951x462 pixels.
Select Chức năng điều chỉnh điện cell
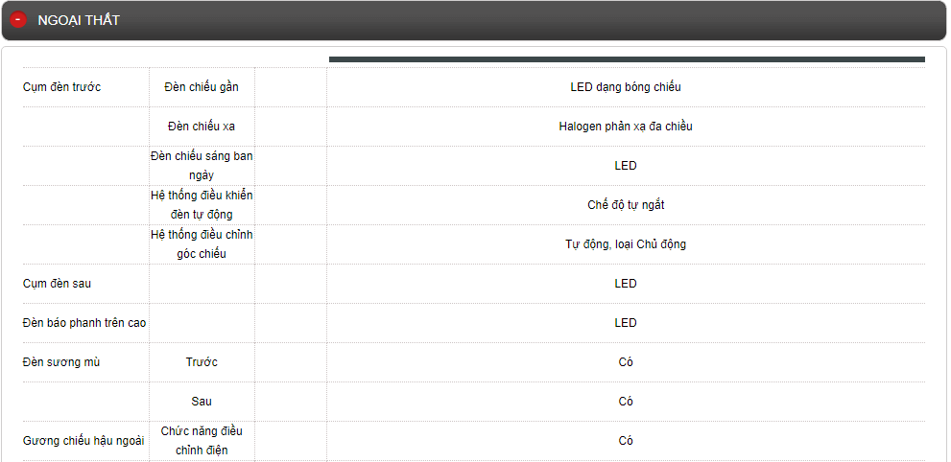(x=202, y=440)
